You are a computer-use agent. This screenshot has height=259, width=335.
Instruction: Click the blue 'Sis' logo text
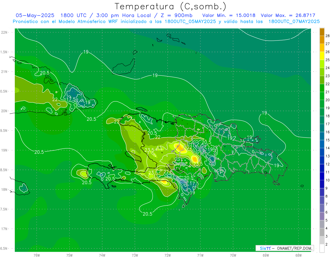tap(263, 248)
